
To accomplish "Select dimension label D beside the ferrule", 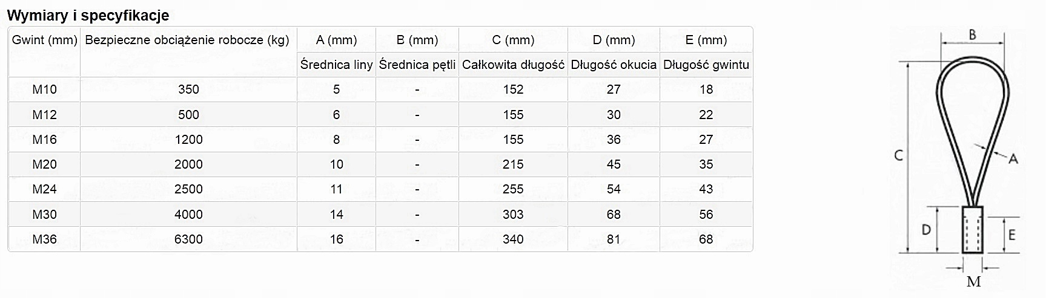I will tap(926, 230).
